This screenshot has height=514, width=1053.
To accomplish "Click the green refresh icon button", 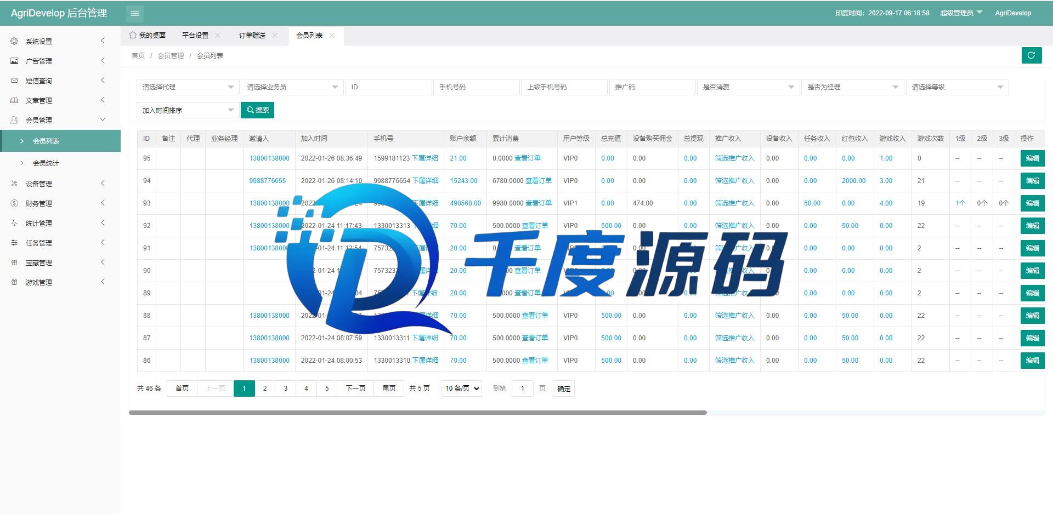I will [x=1031, y=55].
